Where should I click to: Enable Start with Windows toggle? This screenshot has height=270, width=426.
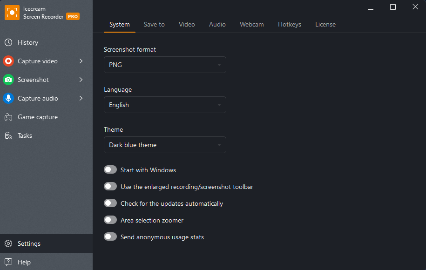pos(110,170)
